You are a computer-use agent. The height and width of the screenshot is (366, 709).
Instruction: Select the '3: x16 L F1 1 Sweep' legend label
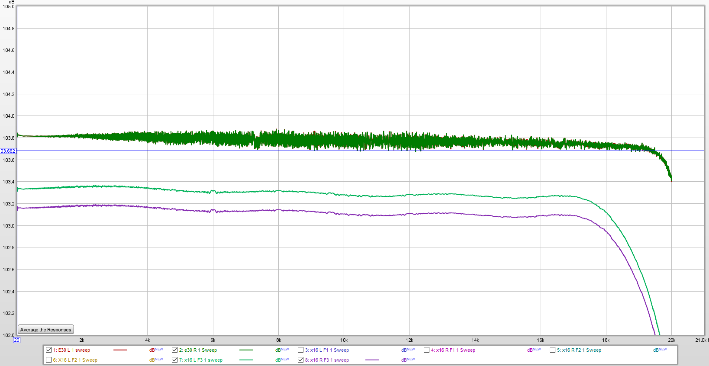click(327, 350)
